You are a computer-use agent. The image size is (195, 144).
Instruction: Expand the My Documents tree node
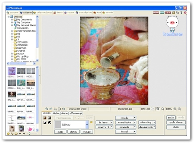(x=12, y=20)
